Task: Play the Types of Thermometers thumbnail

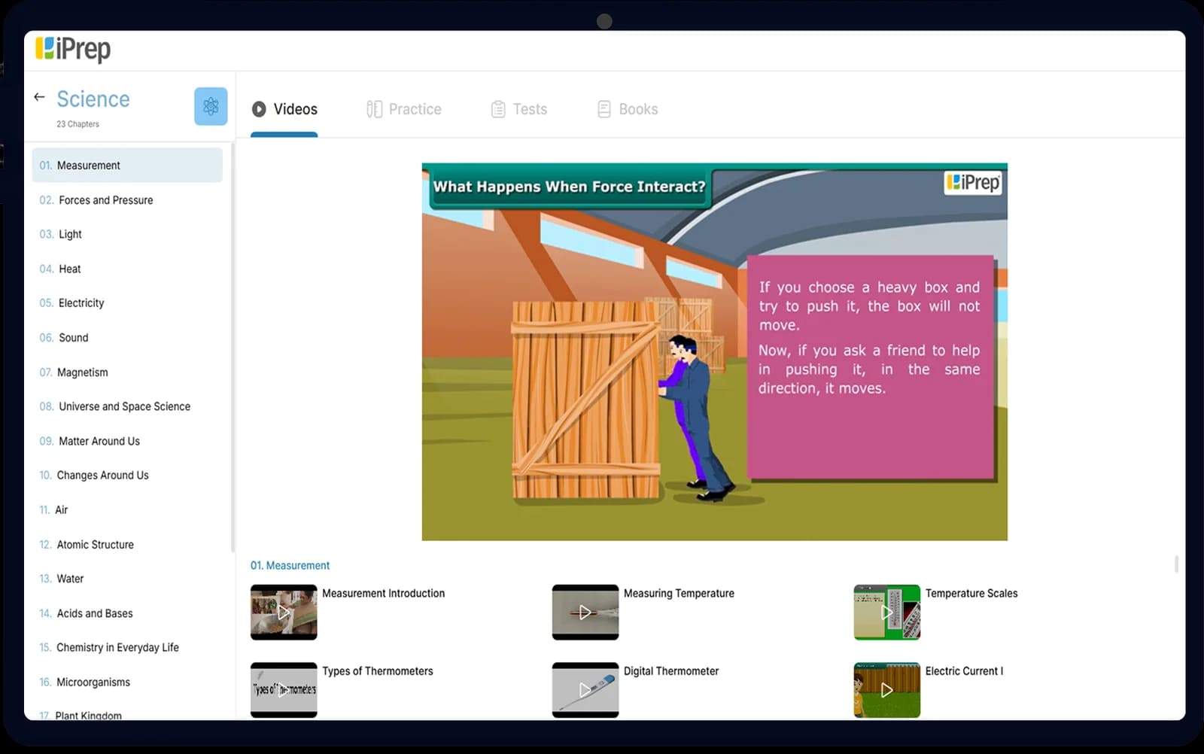Action: click(284, 689)
